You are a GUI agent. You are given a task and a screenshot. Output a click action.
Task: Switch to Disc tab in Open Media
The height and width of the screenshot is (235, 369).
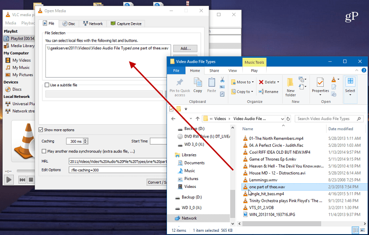[x=69, y=24]
